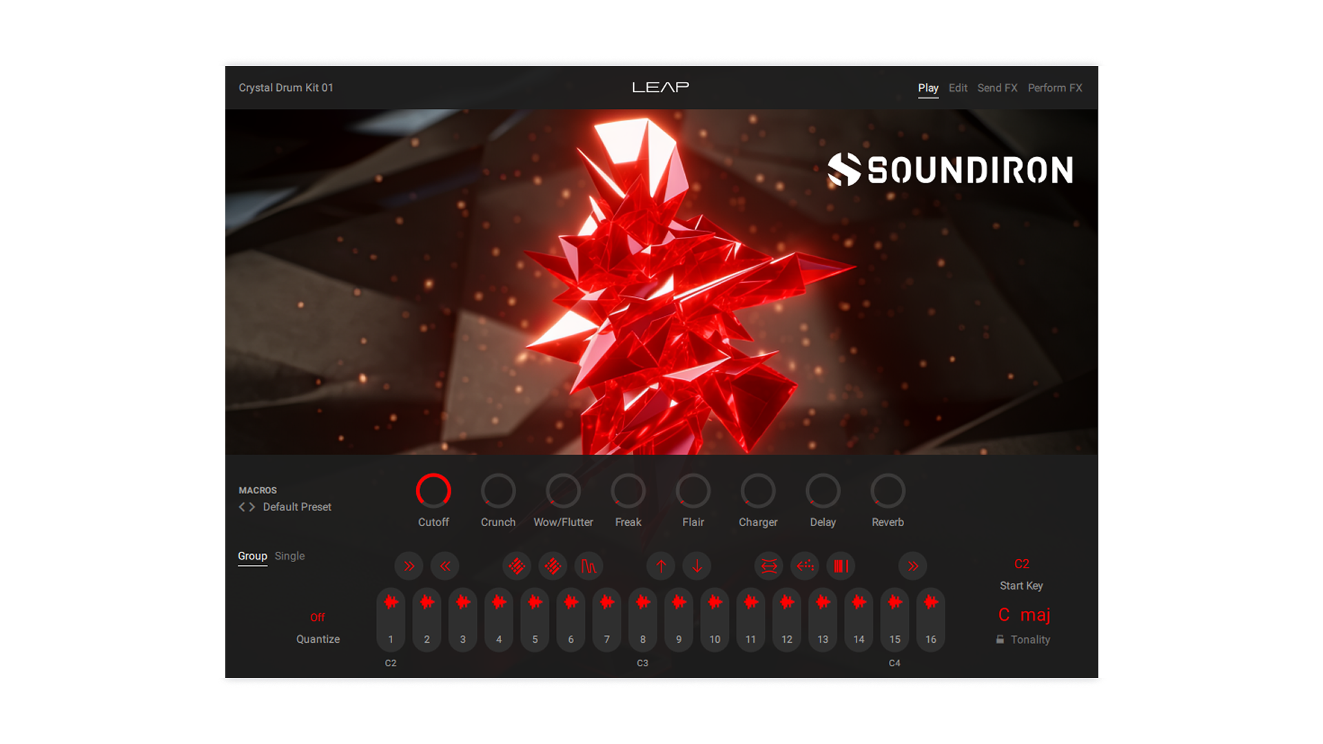Trigger sample pad 4
This screenshot has height=744, width=1323.
tap(499, 619)
